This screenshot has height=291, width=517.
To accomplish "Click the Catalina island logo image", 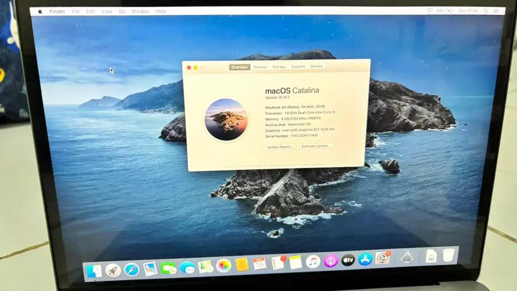I will pyautogui.click(x=226, y=119).
